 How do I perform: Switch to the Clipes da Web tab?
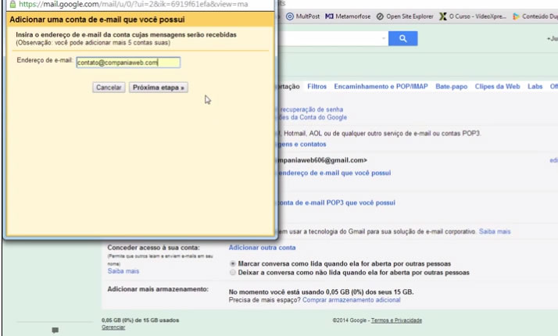pos(497,87)
